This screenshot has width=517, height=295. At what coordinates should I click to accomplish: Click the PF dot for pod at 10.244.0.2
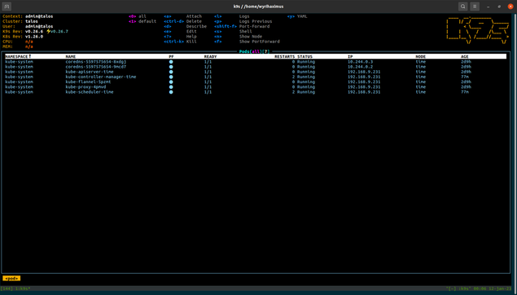(171, 67)
